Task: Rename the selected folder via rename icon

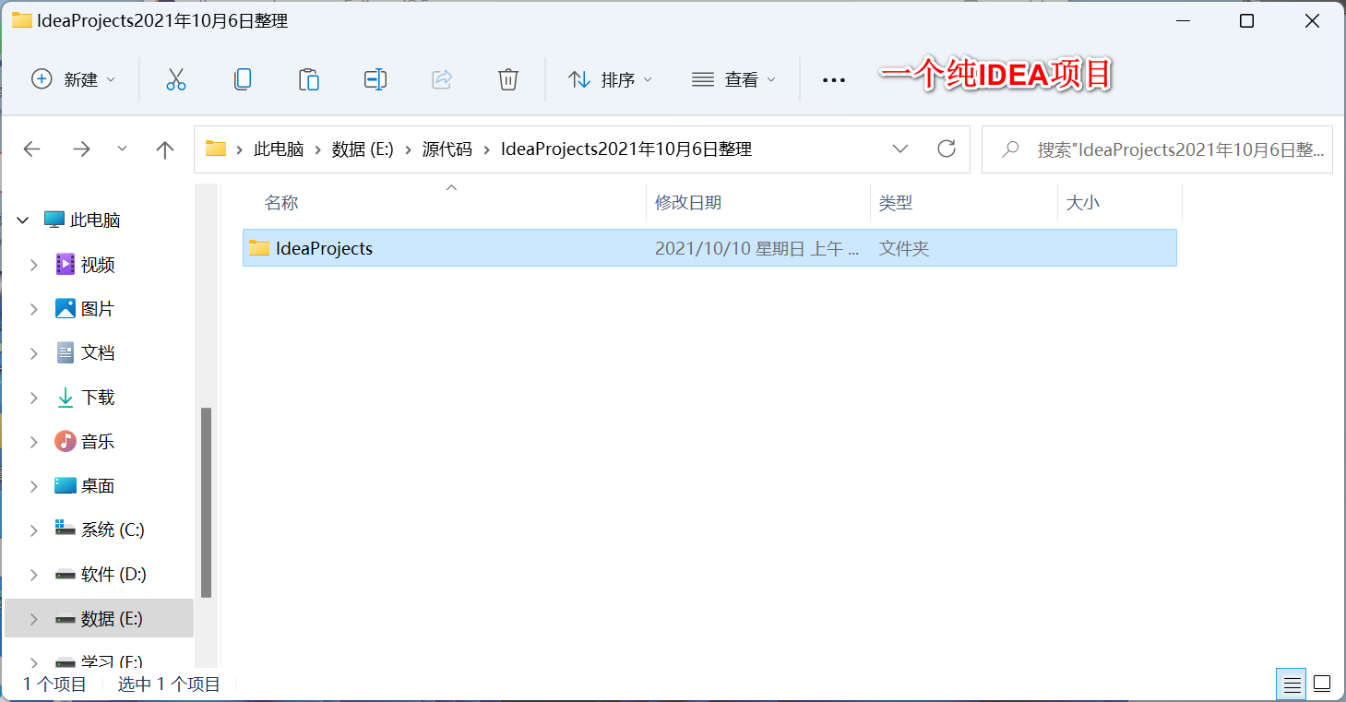Action: coord(375,79)
